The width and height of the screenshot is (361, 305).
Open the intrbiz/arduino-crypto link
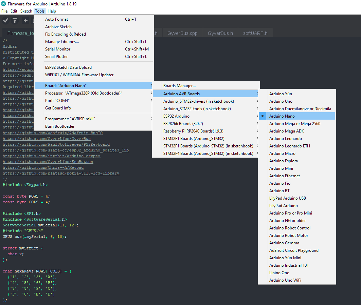52,156
